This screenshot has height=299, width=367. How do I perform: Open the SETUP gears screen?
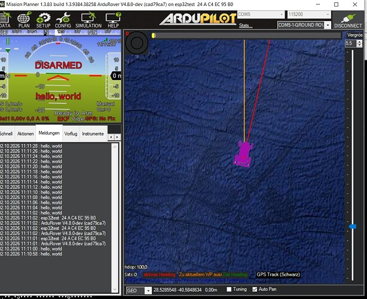click(43, 20)
